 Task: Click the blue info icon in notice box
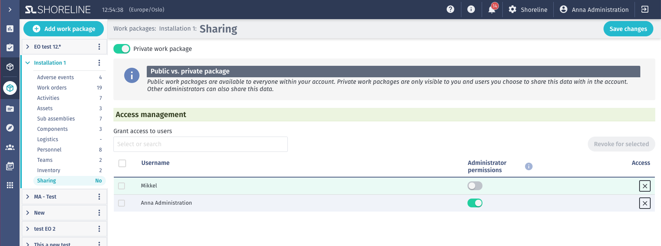(132, 76)
